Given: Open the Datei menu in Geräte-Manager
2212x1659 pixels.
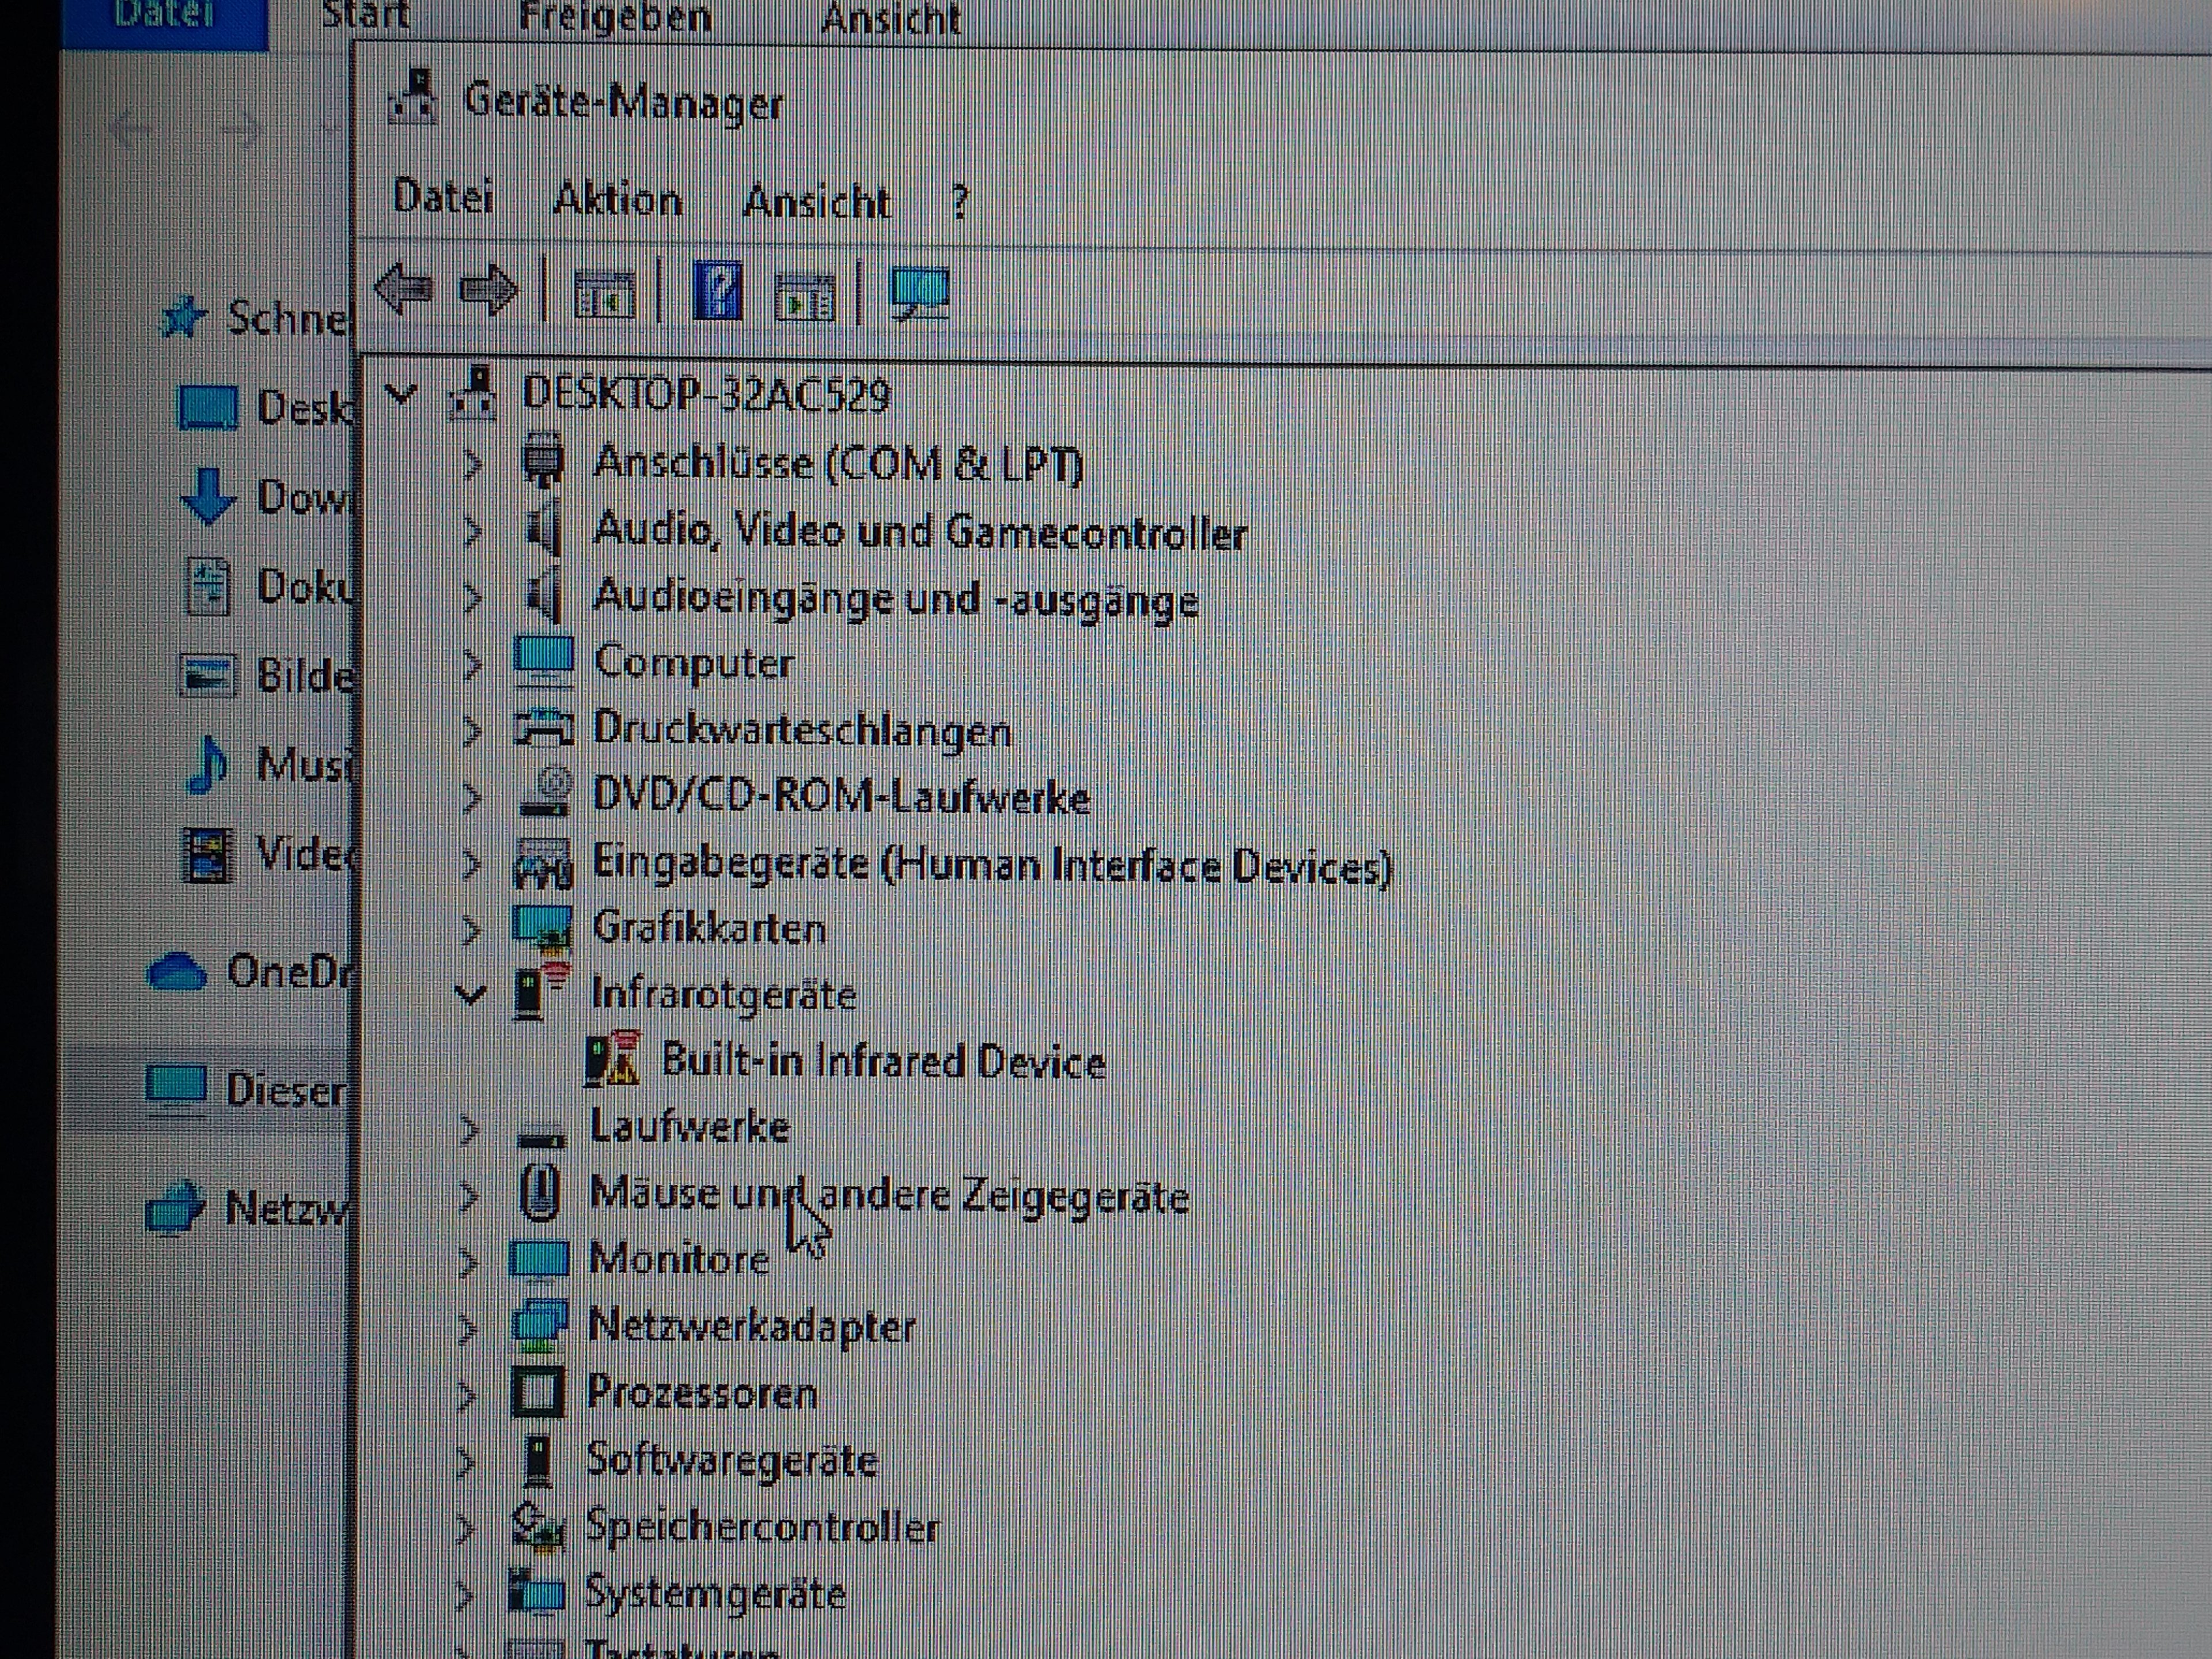Looking at the screenshot, I should [442, 196].
